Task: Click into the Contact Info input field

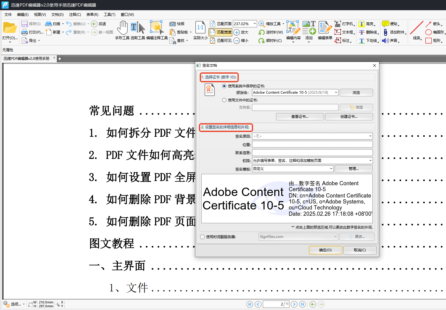Action: coord(312,153)
